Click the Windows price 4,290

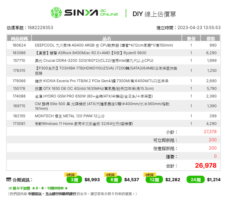(x=211, y=124)
